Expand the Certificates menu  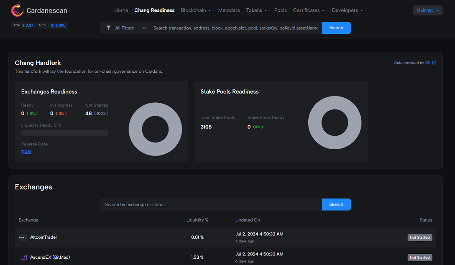(x=309, y=10)
